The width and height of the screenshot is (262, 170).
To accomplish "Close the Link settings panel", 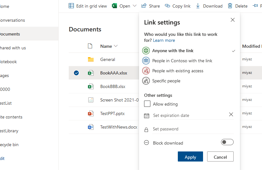I will click(233, 20).
